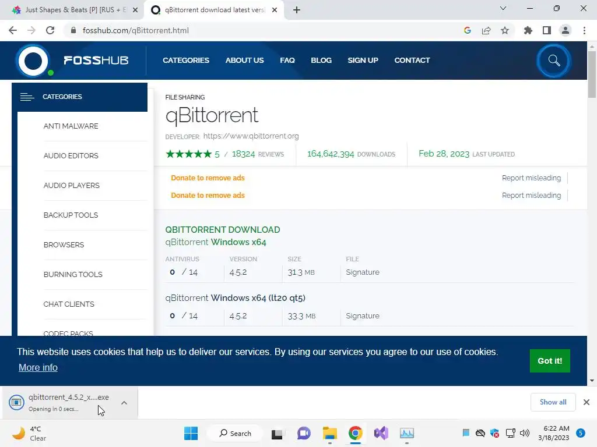Select BROWSERS category

64,244
